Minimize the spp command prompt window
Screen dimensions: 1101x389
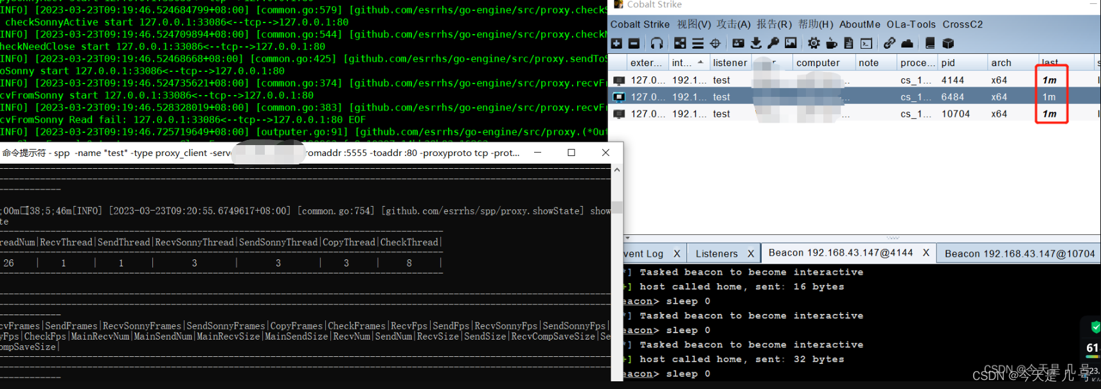[x=537, y=153]
